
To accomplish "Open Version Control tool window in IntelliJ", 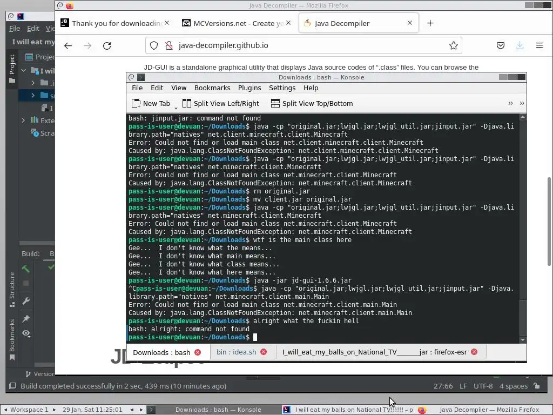I will tap(40, 374).
